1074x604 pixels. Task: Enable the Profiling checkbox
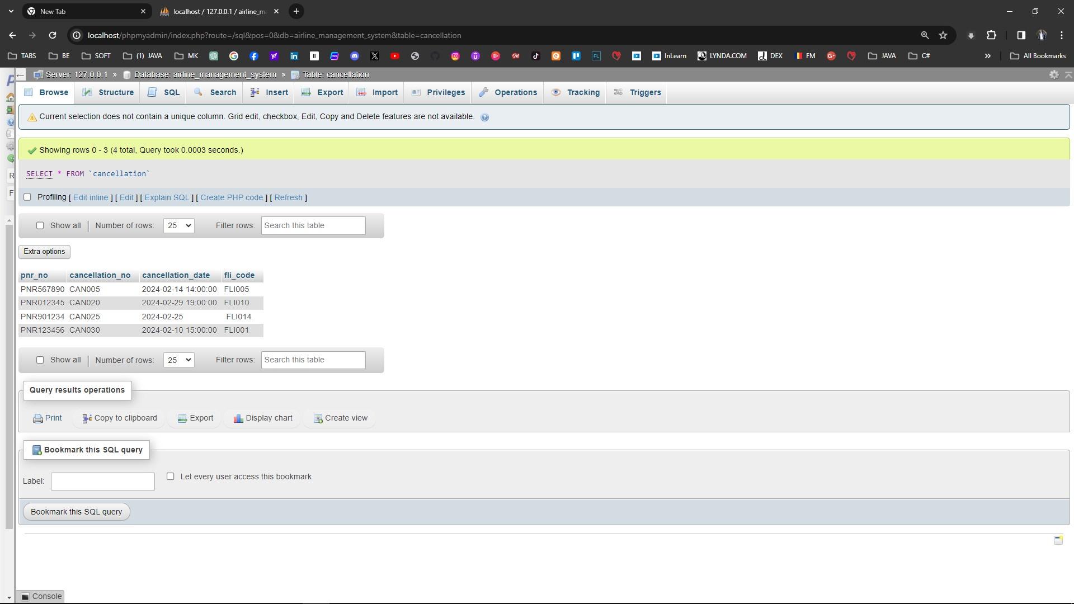[27, 197]
